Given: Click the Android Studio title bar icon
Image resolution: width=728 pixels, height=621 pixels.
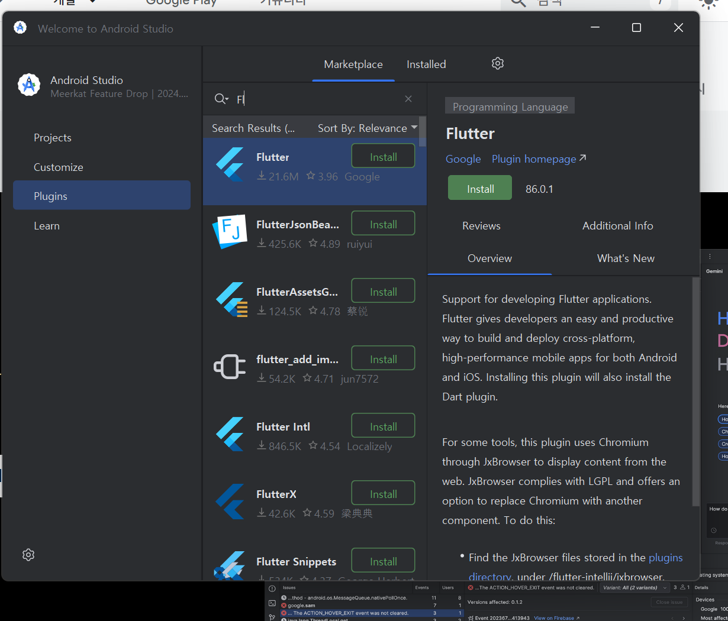Looking at the screenshot, I should [x=20, y=27].
